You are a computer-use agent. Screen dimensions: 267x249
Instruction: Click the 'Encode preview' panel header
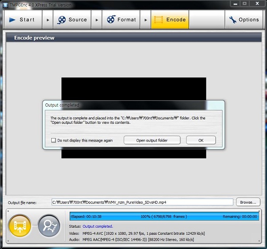click(133, 38)
